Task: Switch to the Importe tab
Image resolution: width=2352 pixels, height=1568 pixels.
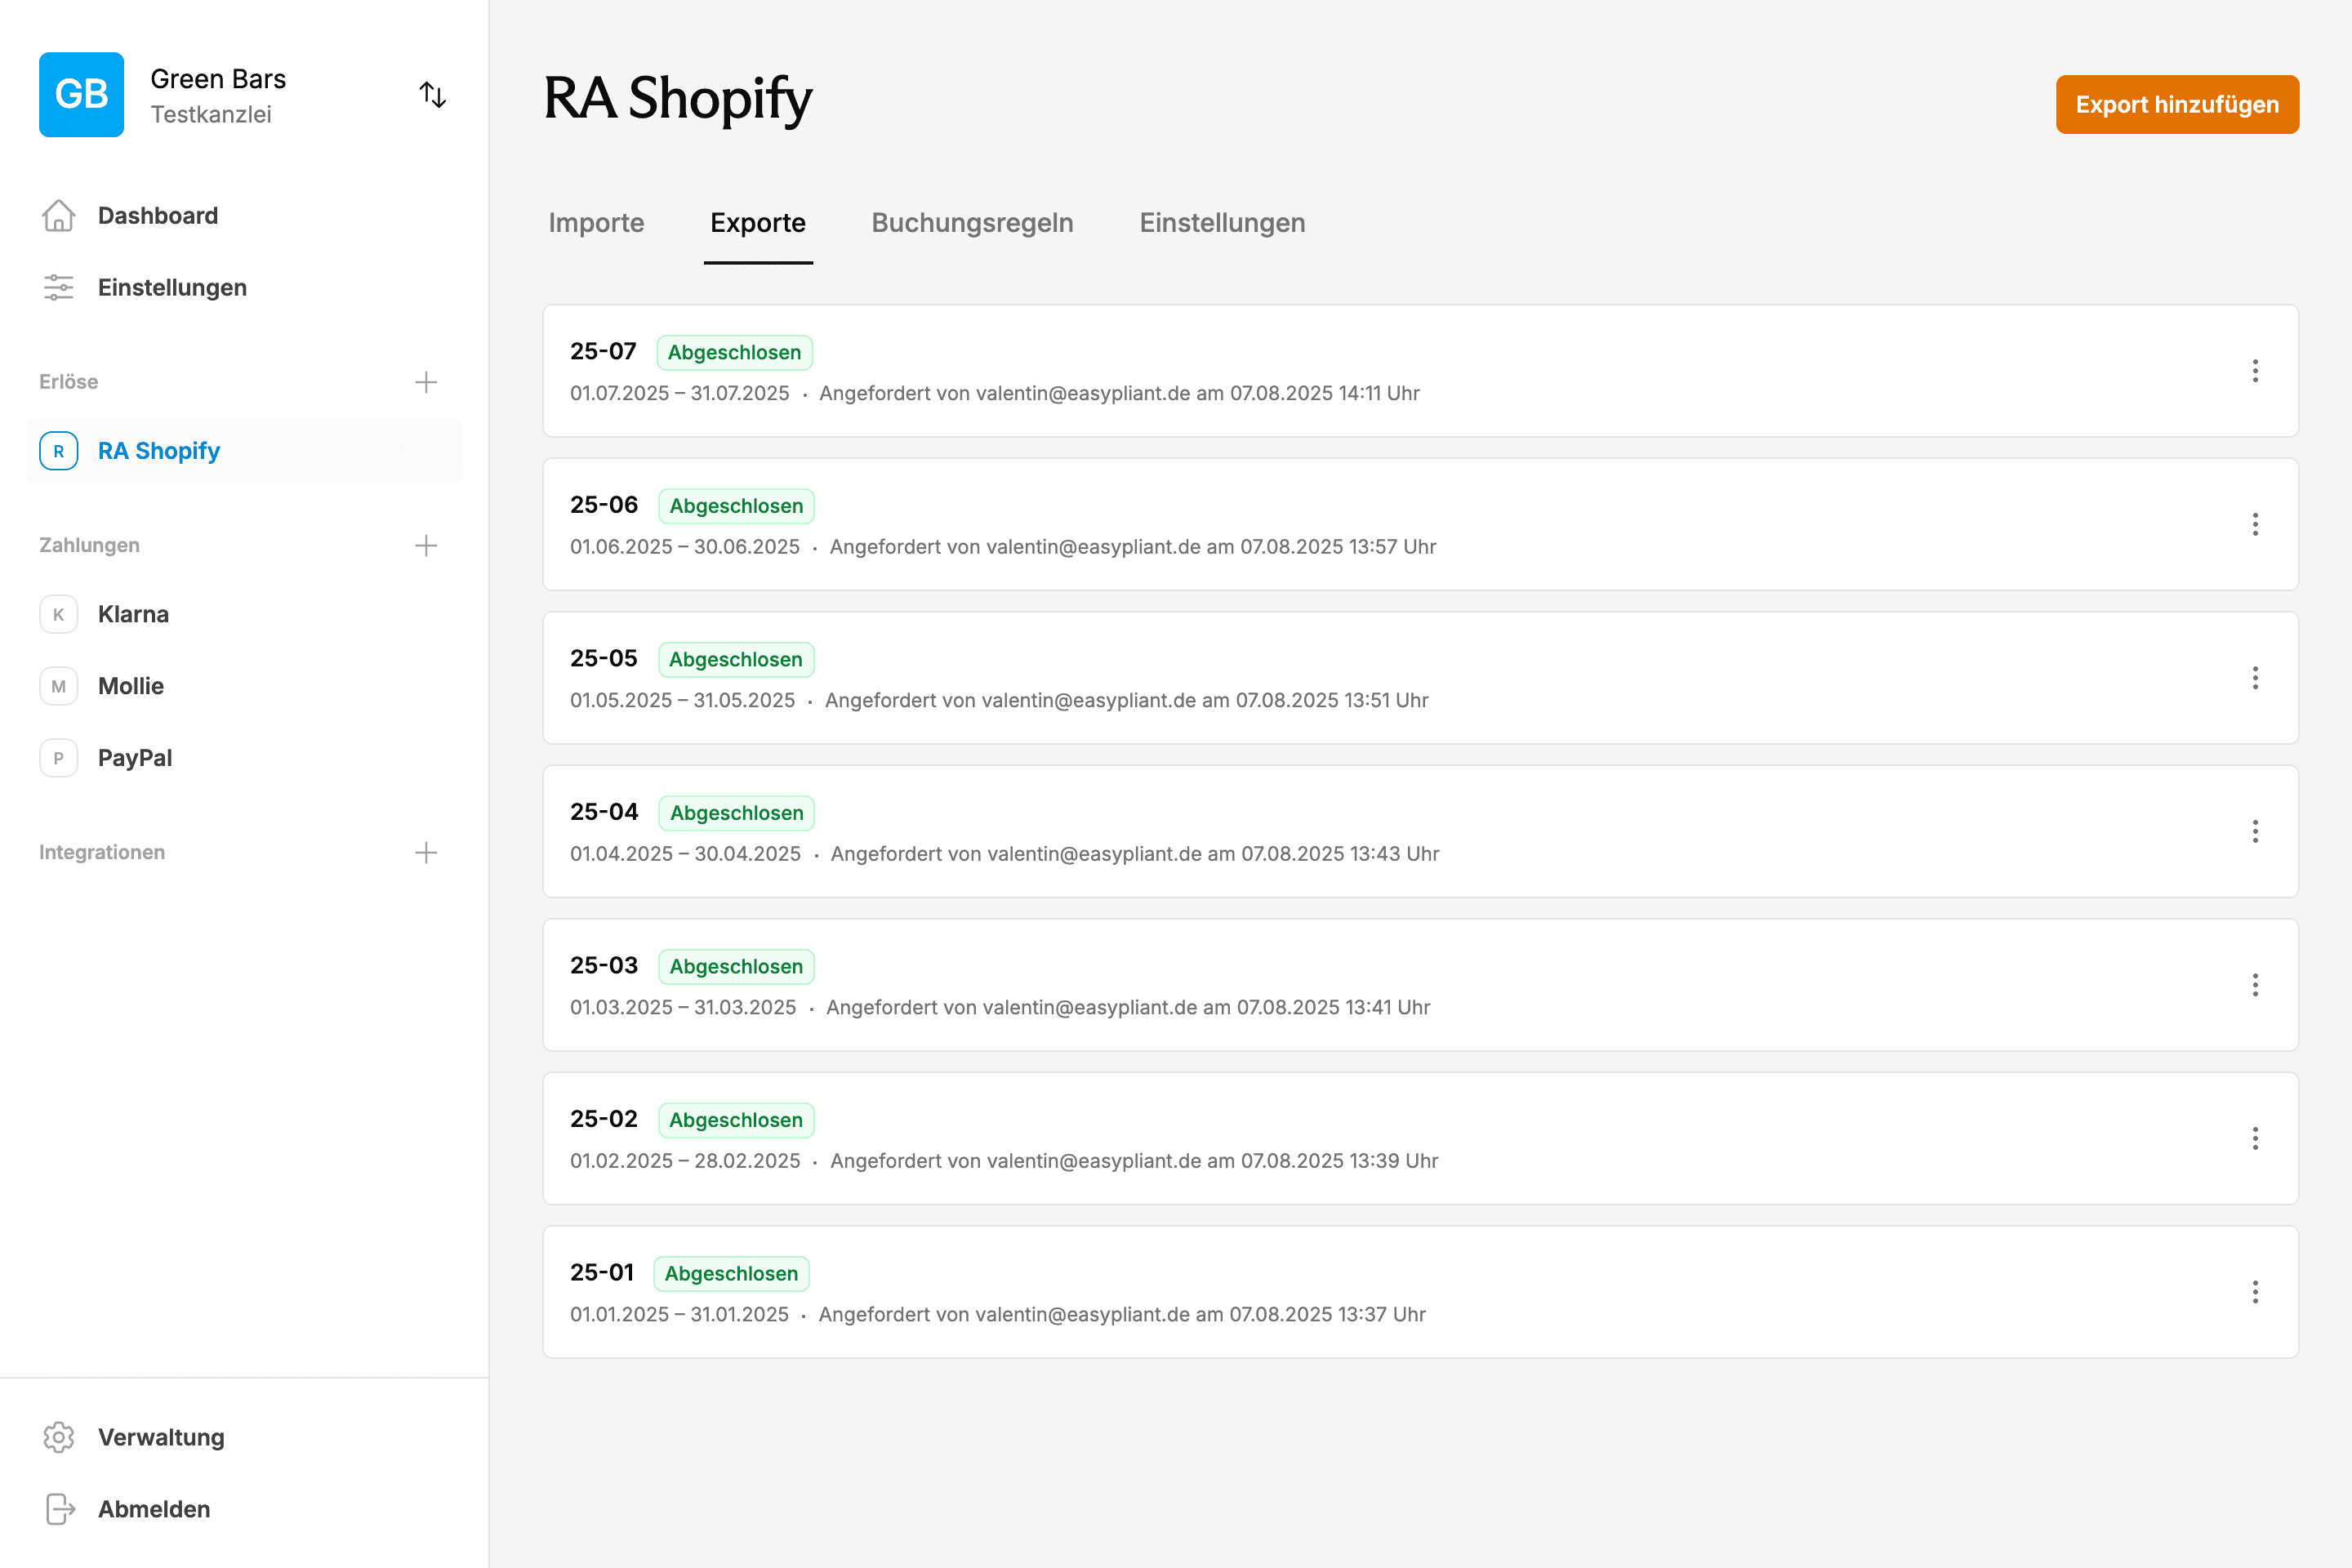Action: point(596,223)
